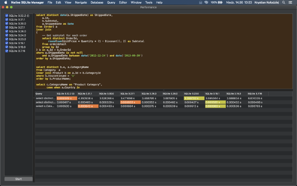297x186 pixels.
Task: Open the Apple menu icon
Action: pos(5,2)
